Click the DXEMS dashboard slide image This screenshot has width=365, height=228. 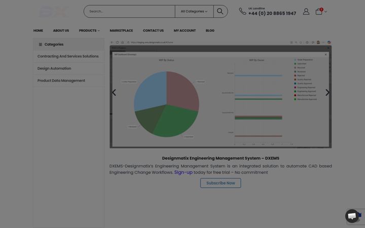coord(221,94)
